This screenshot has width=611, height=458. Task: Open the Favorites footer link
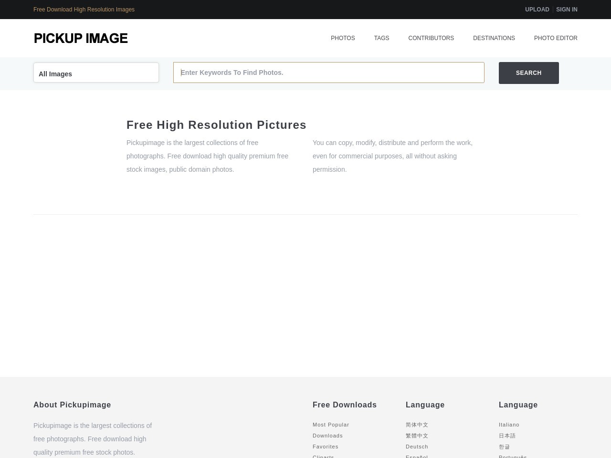pos(326,447)
